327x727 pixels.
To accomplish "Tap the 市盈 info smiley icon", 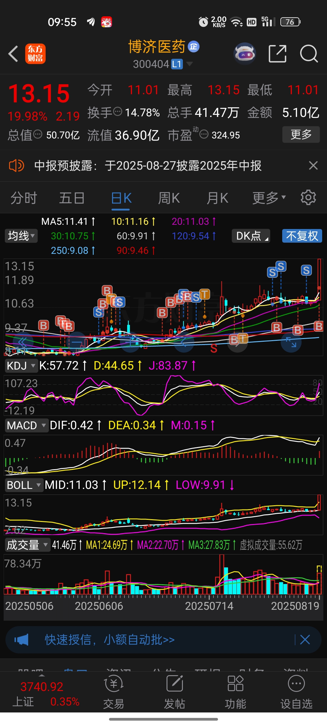I will pyautogui.click(x=204, y=134).
